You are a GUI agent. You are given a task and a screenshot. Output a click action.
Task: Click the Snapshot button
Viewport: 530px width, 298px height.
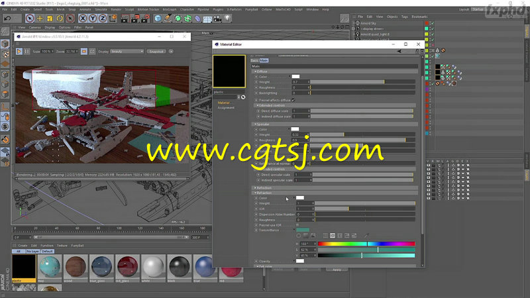pos(156,52)
